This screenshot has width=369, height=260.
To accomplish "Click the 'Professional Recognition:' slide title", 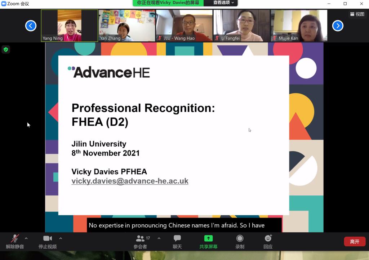I will 143,108.
